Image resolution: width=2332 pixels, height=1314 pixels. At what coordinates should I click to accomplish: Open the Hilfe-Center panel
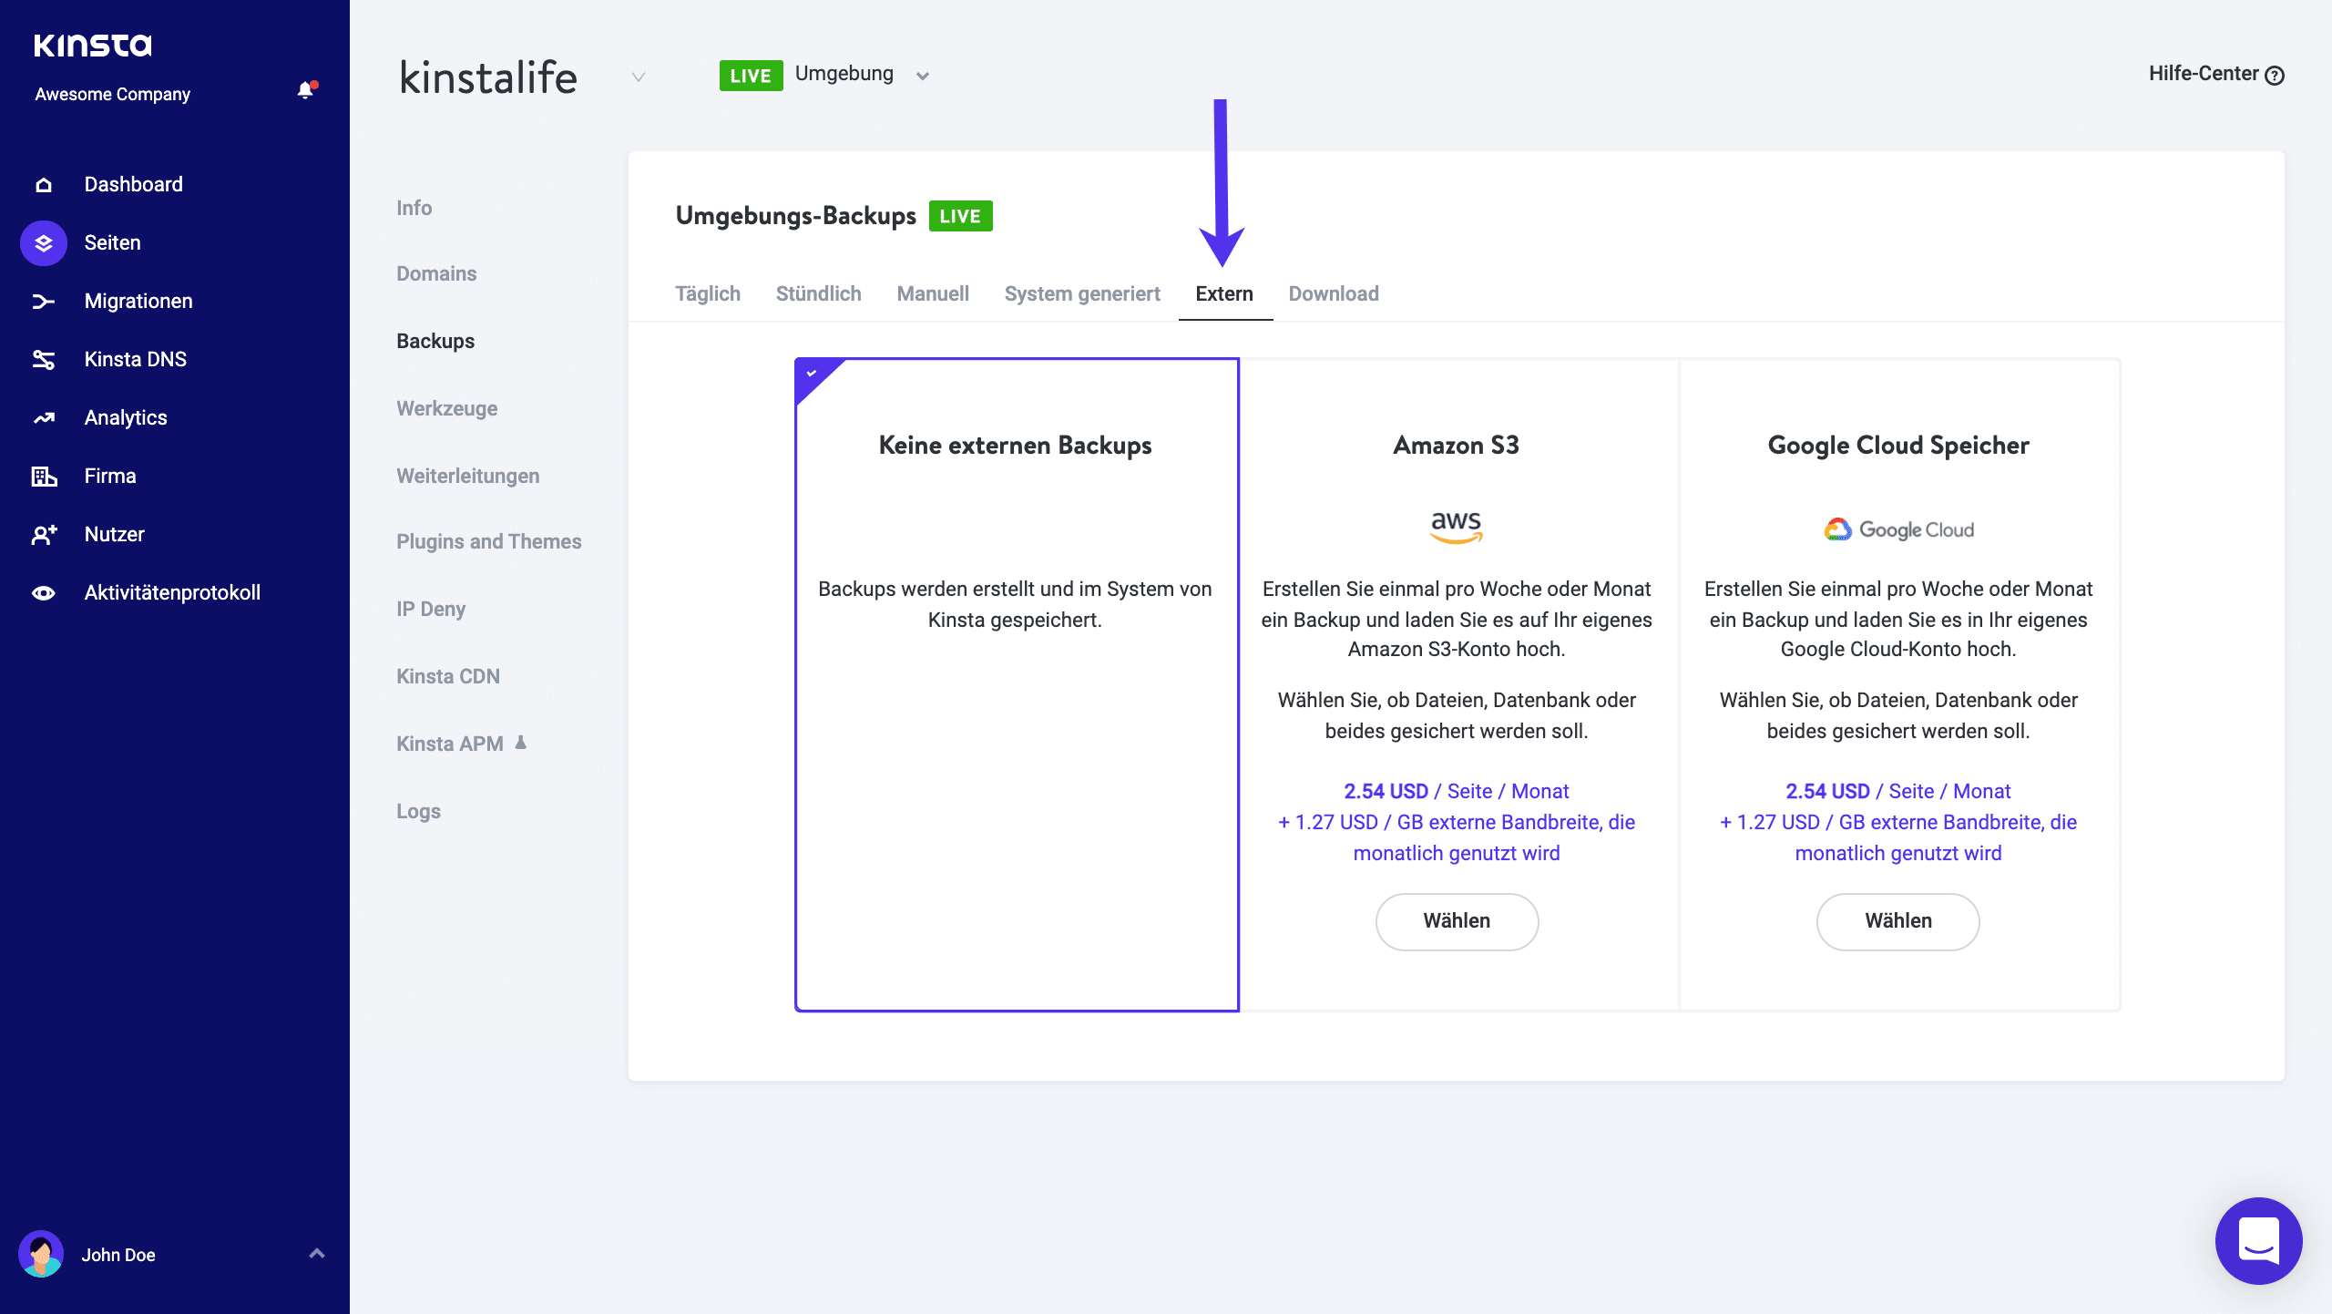pos(2214,74)
